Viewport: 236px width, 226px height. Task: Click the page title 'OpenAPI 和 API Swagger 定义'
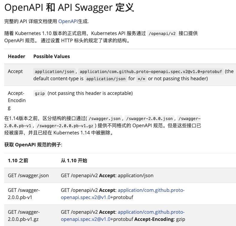[69, 7]
